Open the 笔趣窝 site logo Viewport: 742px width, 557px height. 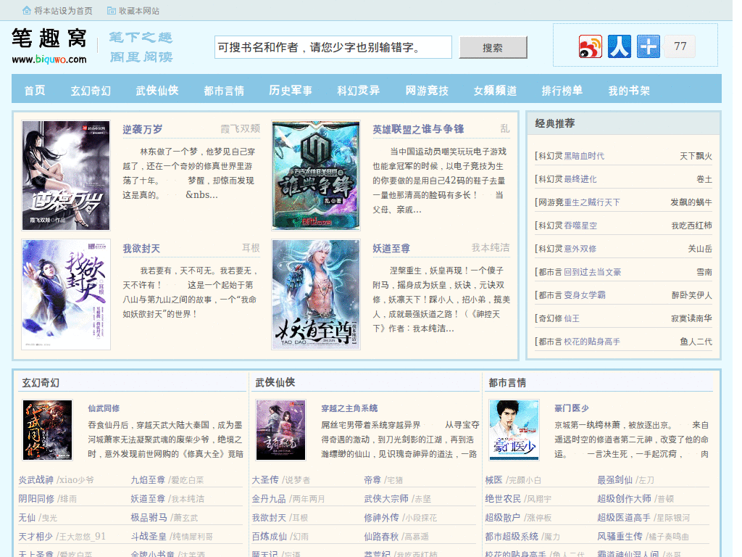(49, 46)
